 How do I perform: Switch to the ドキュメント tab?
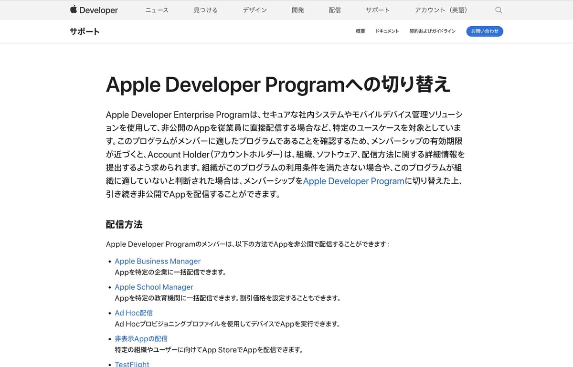(387, 31)
